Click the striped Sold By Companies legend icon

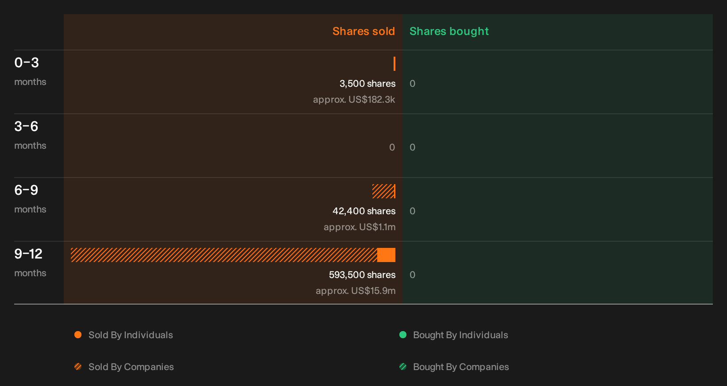tap(78, 367)
